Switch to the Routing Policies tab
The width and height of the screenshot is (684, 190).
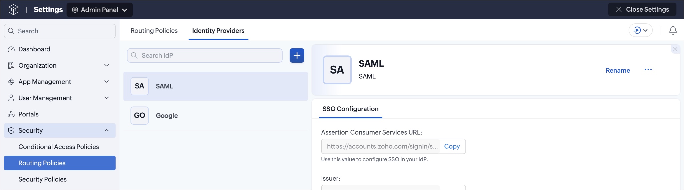(x=154, y=31)
